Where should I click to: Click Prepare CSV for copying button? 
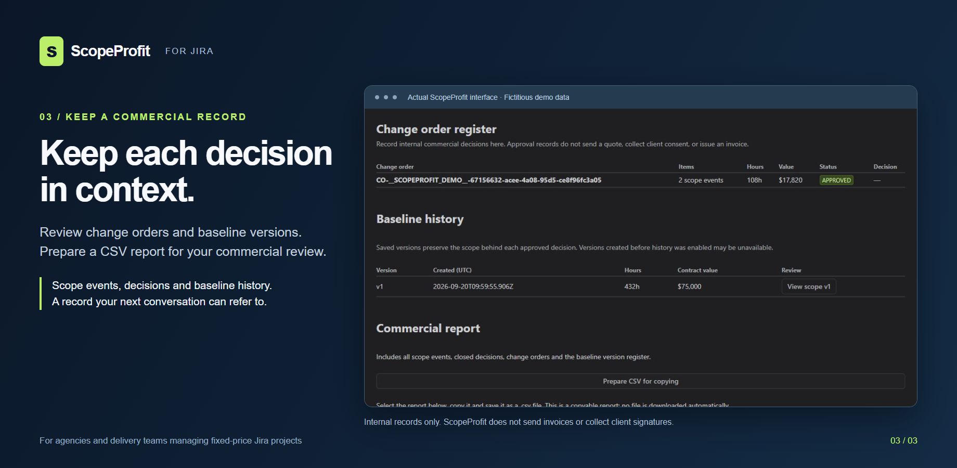[x=640, y=381]
